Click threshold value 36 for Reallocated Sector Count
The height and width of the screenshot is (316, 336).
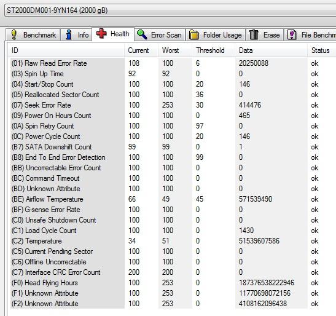coord(200,95)
